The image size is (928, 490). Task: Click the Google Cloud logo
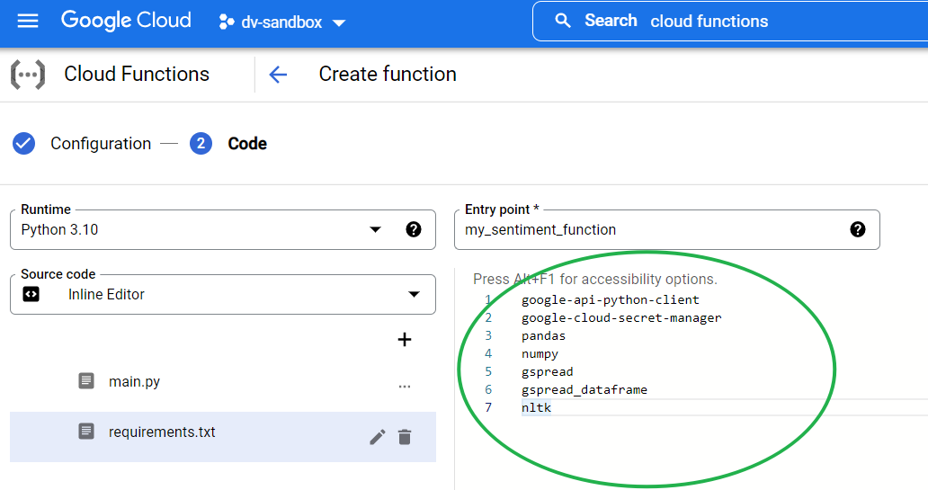click(126, 21)
